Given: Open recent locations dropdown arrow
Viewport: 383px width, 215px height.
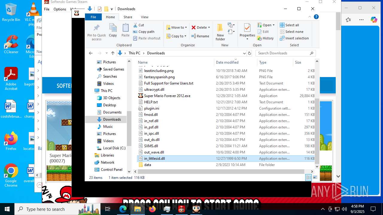Looking at the screenshot, I should click(107, 53).
